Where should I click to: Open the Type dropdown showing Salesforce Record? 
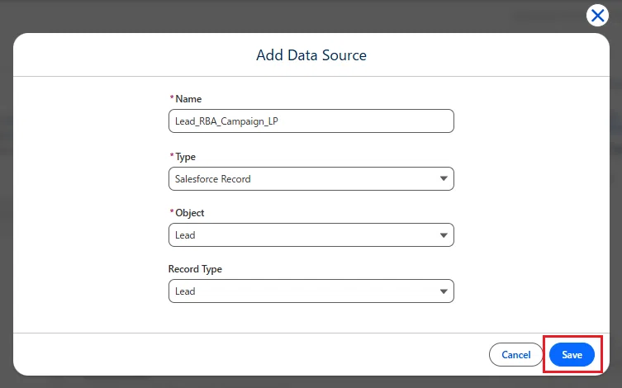(311, 179)
